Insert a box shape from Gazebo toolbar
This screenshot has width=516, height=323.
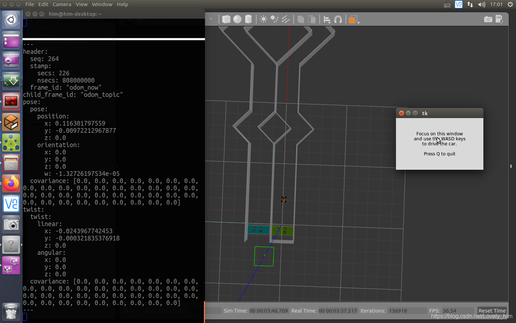click(x=226, y=19)
